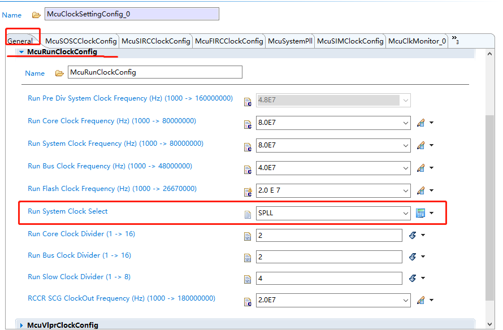This screenshot has width=503, height=330.
Task: Click the numeric document icon beside Run Bus Clock Divider
Action: (x=248, y=257)
